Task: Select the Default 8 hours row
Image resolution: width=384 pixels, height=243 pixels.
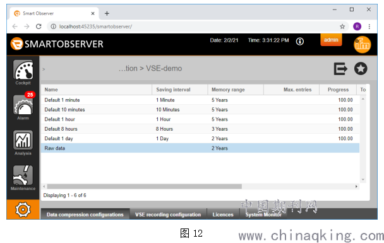Action: pos(200,129)
